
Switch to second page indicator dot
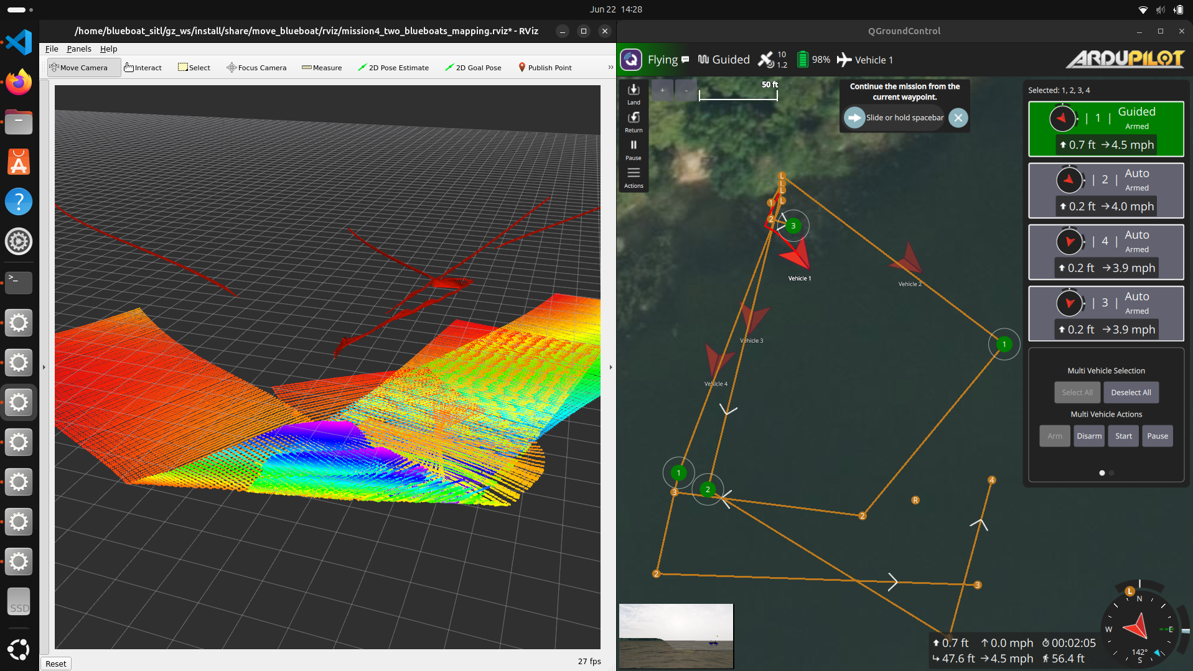1111,473
